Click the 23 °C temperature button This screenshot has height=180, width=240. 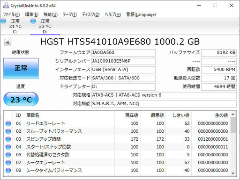click(x=21, y=99)
